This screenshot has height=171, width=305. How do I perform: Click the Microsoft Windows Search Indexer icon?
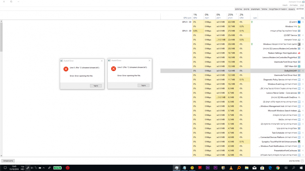299,111
